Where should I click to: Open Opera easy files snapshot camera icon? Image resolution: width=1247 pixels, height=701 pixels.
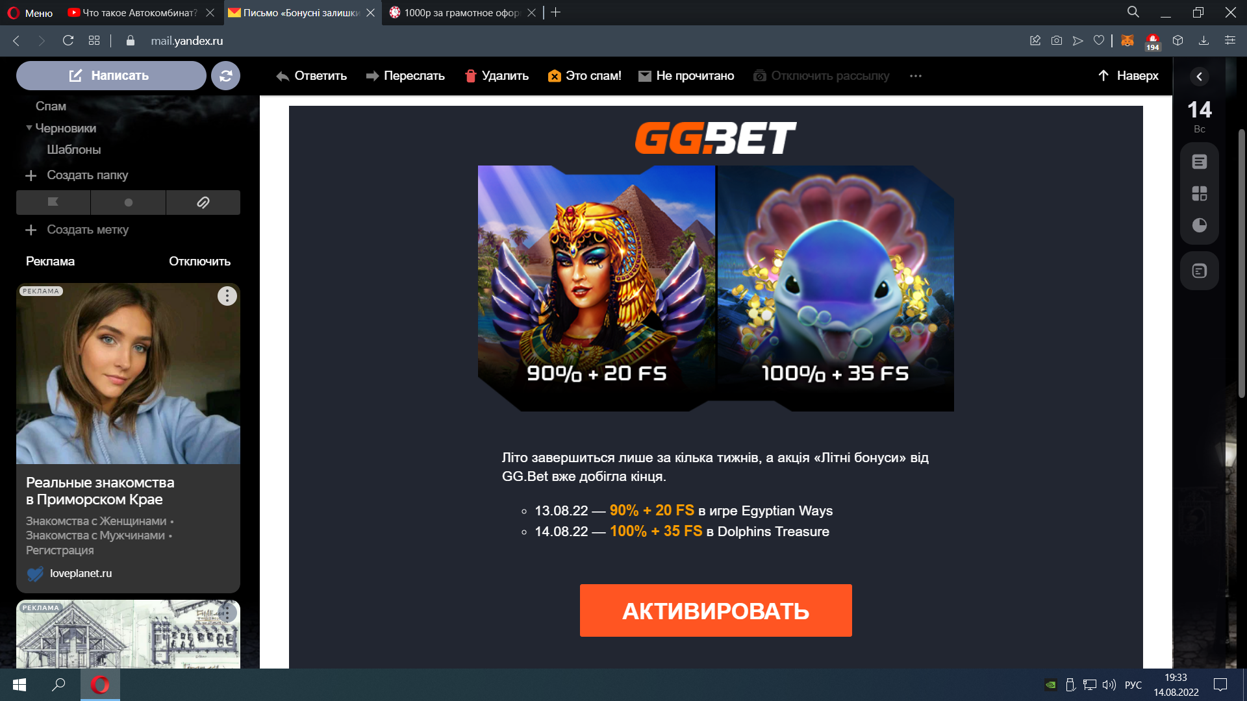click(x=1057, y=40)
